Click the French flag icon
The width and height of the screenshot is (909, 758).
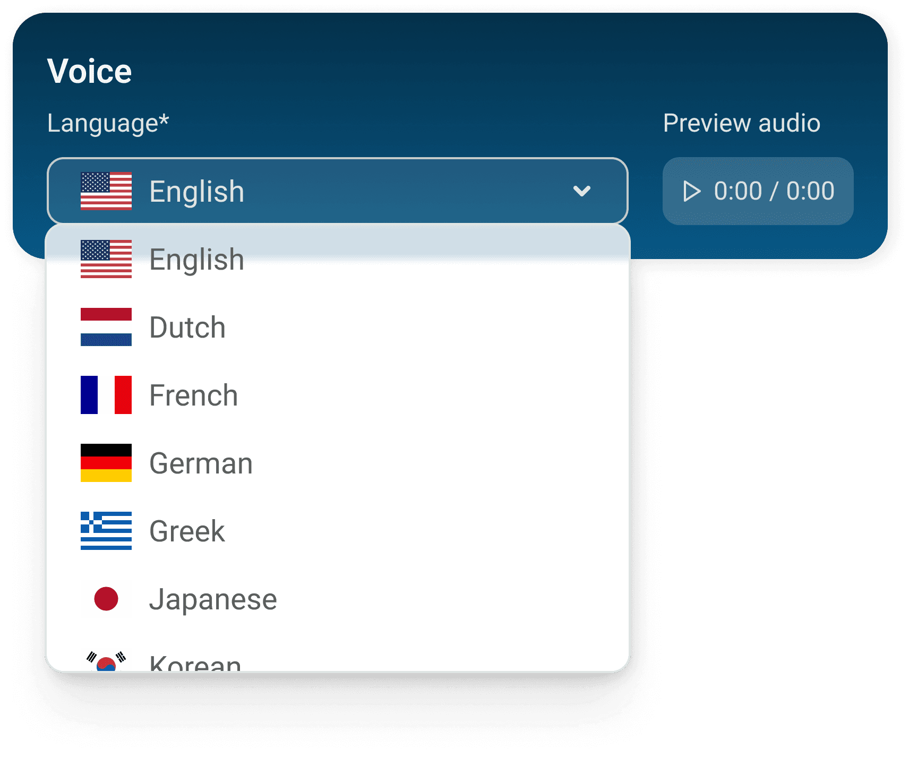(x=106, y=395)
